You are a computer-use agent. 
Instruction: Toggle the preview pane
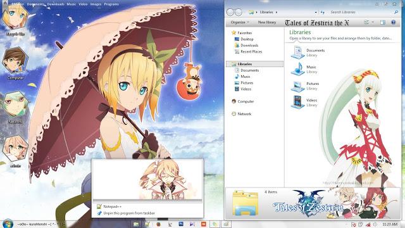point(382,23)
